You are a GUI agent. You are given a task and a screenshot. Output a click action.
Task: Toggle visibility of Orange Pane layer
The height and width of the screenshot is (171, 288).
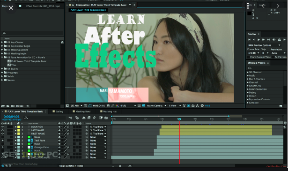[2, 147]
